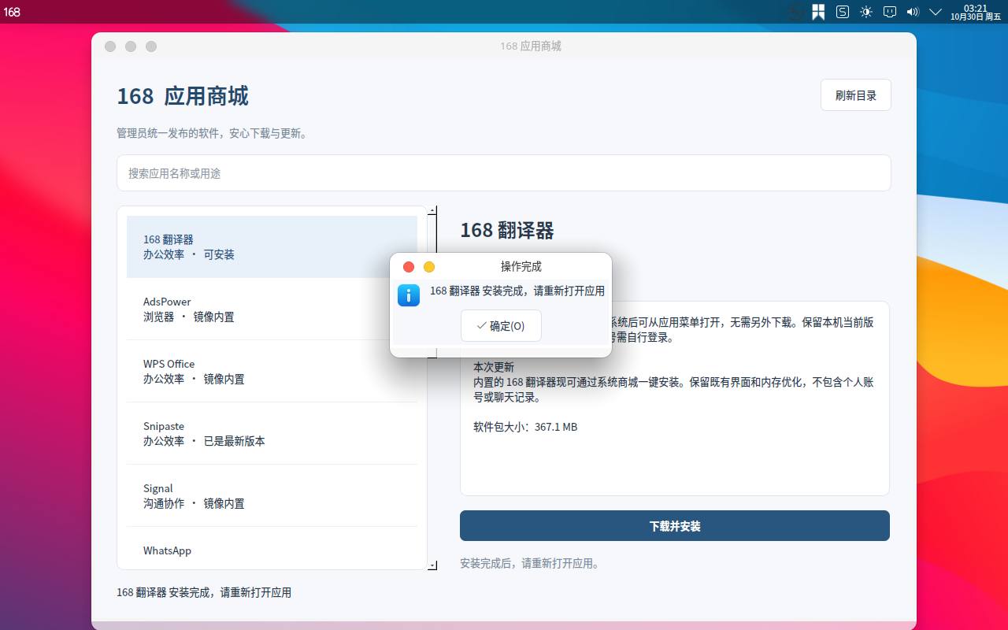Viewport: 1008px width, 630px height.
Task: Click the volume speaker tray icon
Action: (913, 12)
